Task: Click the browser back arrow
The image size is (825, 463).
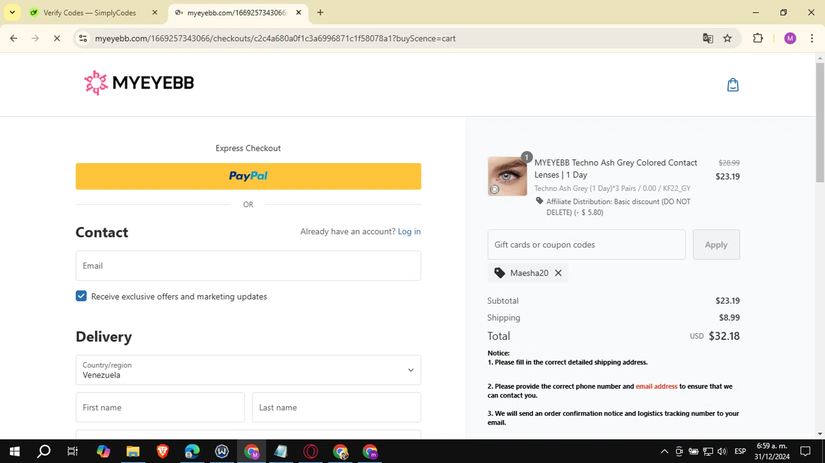Action: click(x=14, y=38)
